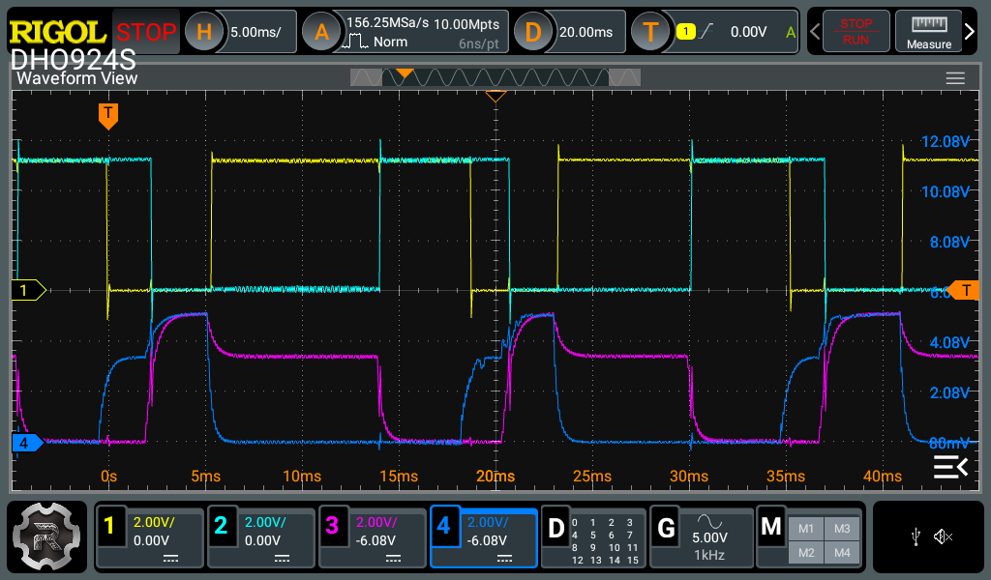Select the M1 math channel
The width and height of the screenshot is (991, 580).
coord(805,528)
